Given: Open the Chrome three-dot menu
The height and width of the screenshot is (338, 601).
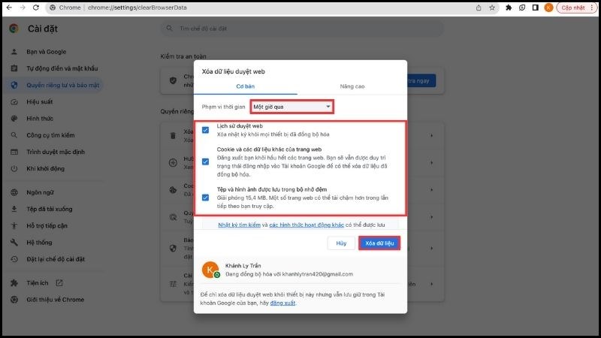Looking at the screenshot, I should coord(592,8).
